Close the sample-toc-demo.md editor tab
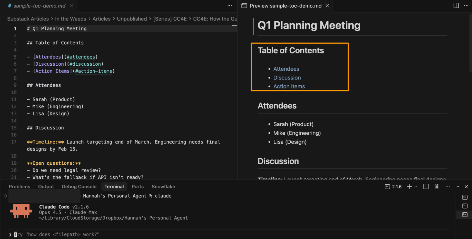 coord(71,6)
